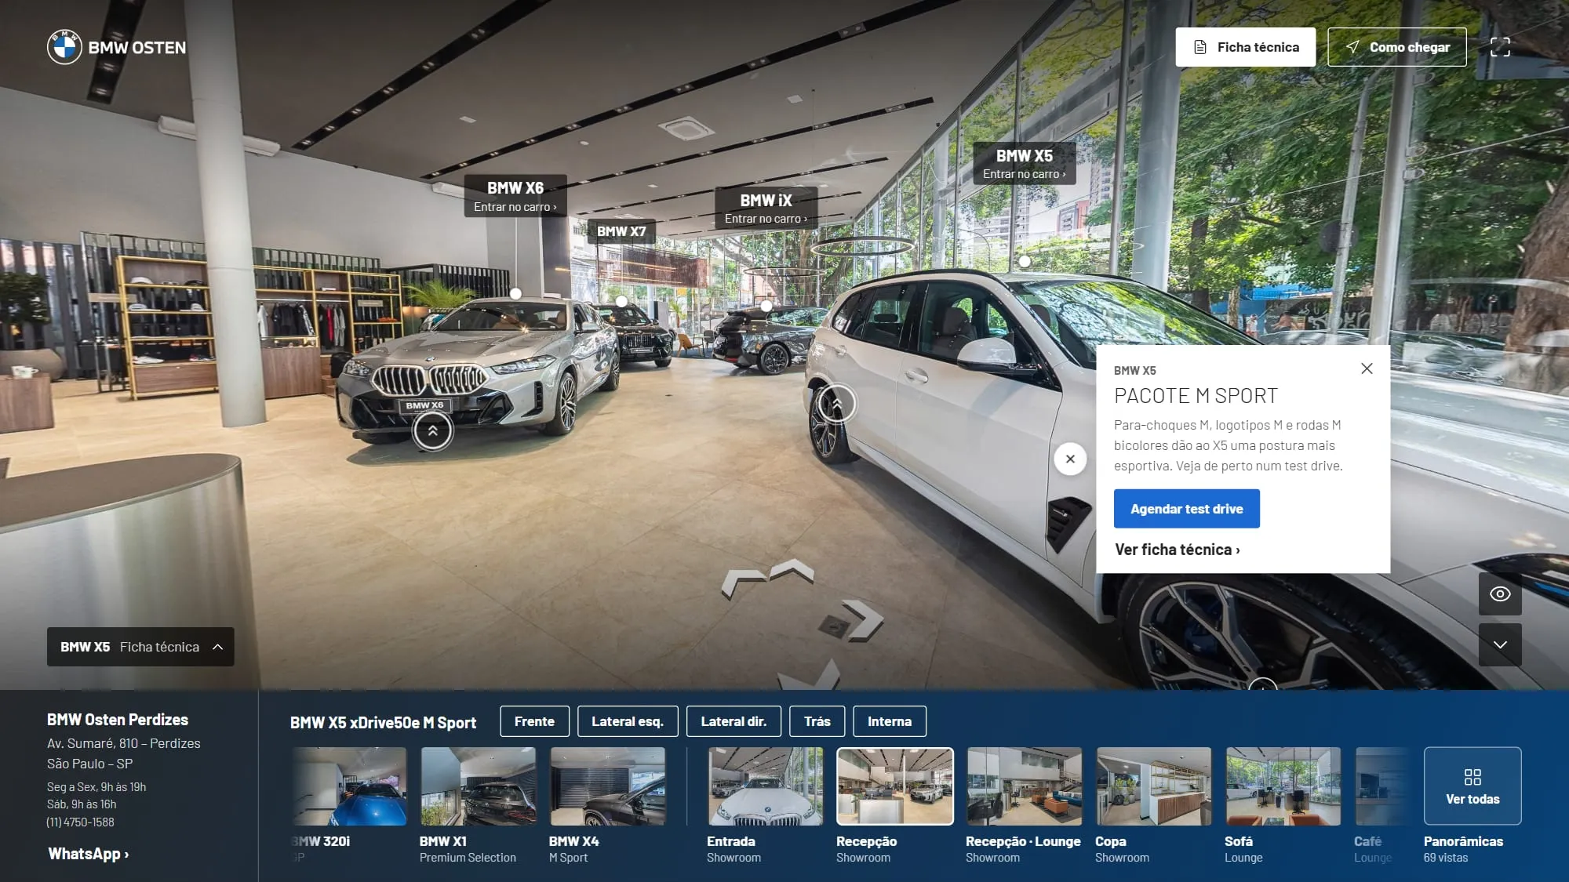This screenshot has height=882, width=1569.
Task: Open the WhatsApp link
Action: coord(89,854)
